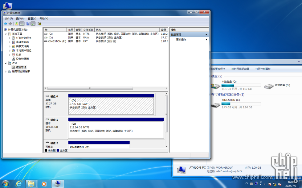Click the Forward arrow toolbar icon
This screenshot has width=302, height=188.
[x=10, y=24]
